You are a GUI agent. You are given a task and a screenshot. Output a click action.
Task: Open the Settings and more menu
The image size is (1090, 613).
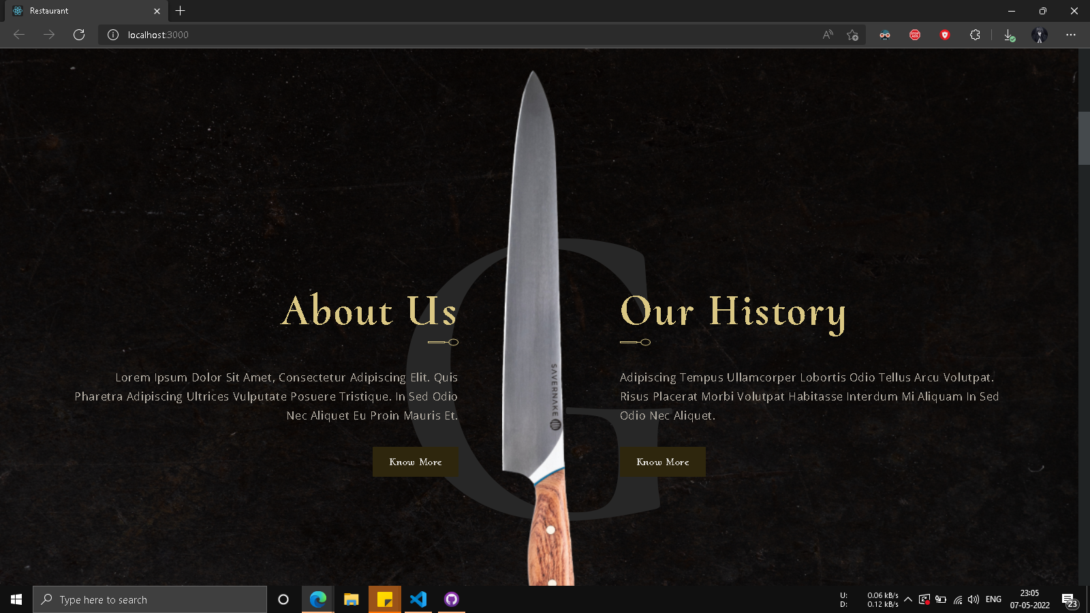[x=1071, y=35]
